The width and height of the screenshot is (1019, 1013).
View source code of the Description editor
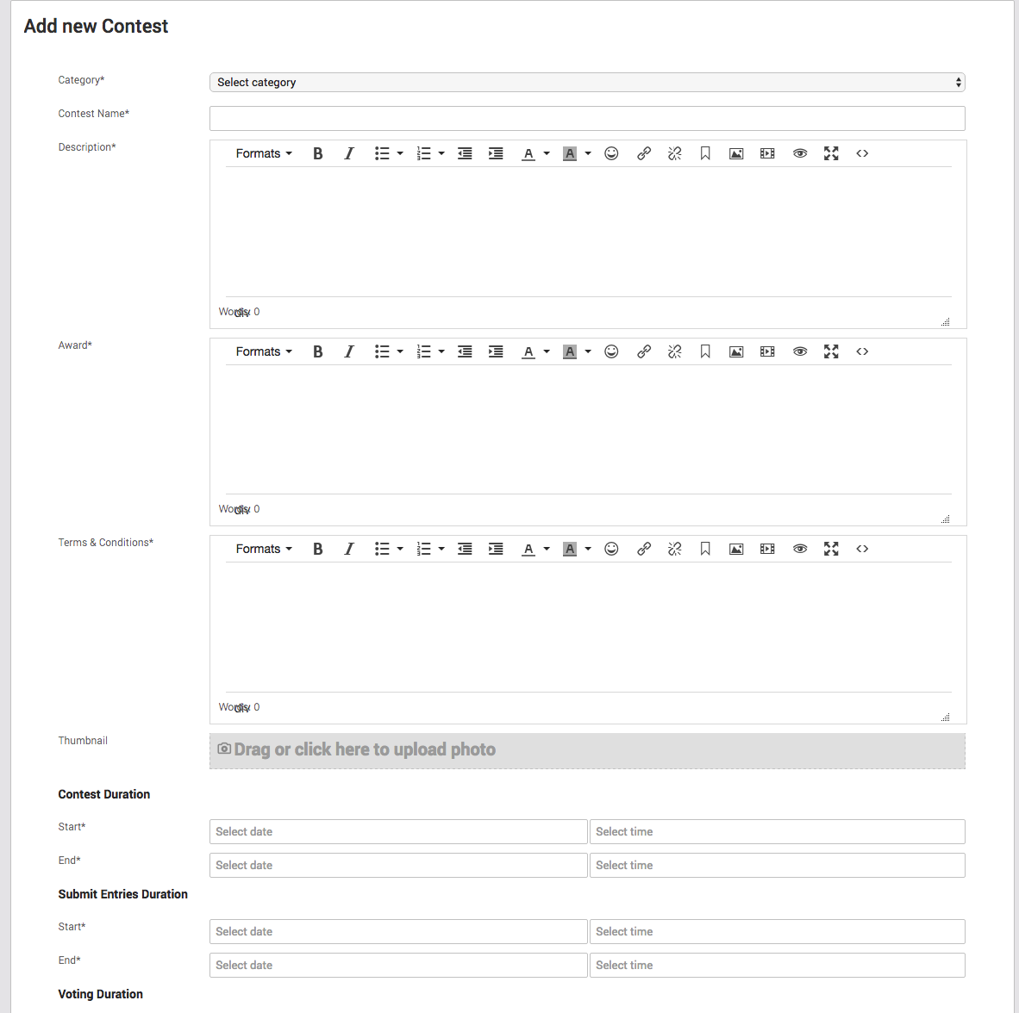coord(862,153)
